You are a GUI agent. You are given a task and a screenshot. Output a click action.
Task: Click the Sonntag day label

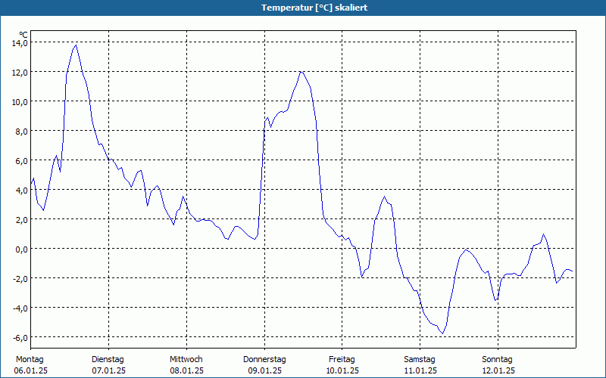[498, 360]
